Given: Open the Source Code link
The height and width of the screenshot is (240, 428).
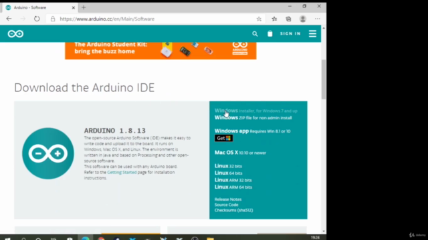Looking at the screenshot, I should (x=226, y=205).
